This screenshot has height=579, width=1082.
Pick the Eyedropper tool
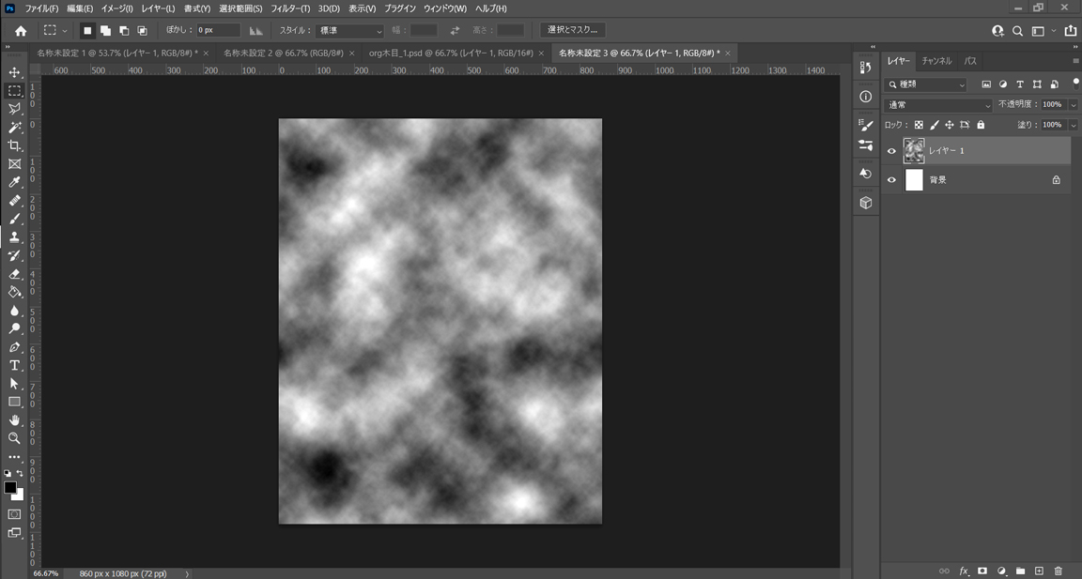point(14,182)
